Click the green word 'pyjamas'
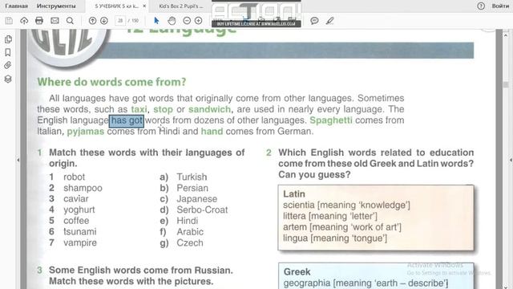Image resolution: width=513 pixels, height=289 pixels. (86, 132)
